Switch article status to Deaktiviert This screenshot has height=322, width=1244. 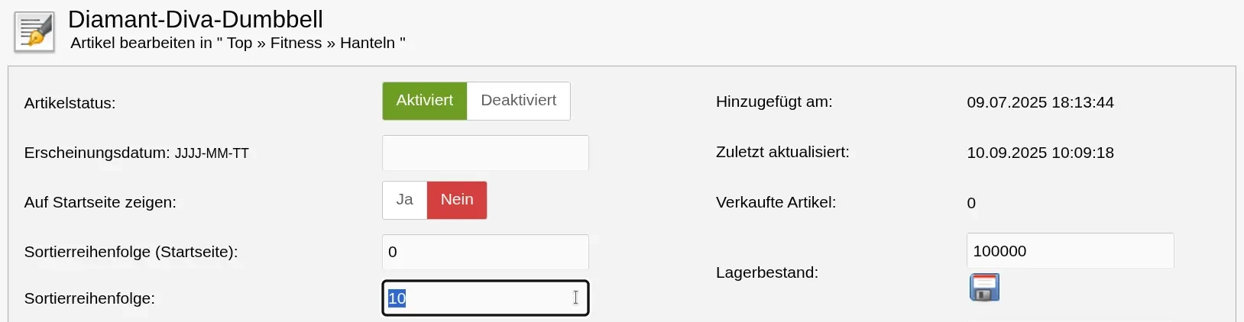(518, 101)
